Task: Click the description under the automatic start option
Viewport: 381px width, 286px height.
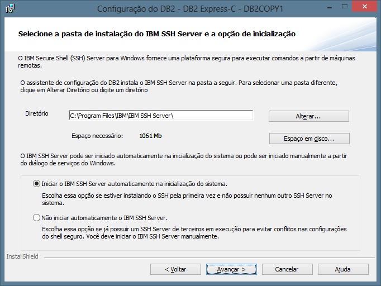Action: (187, 199)
